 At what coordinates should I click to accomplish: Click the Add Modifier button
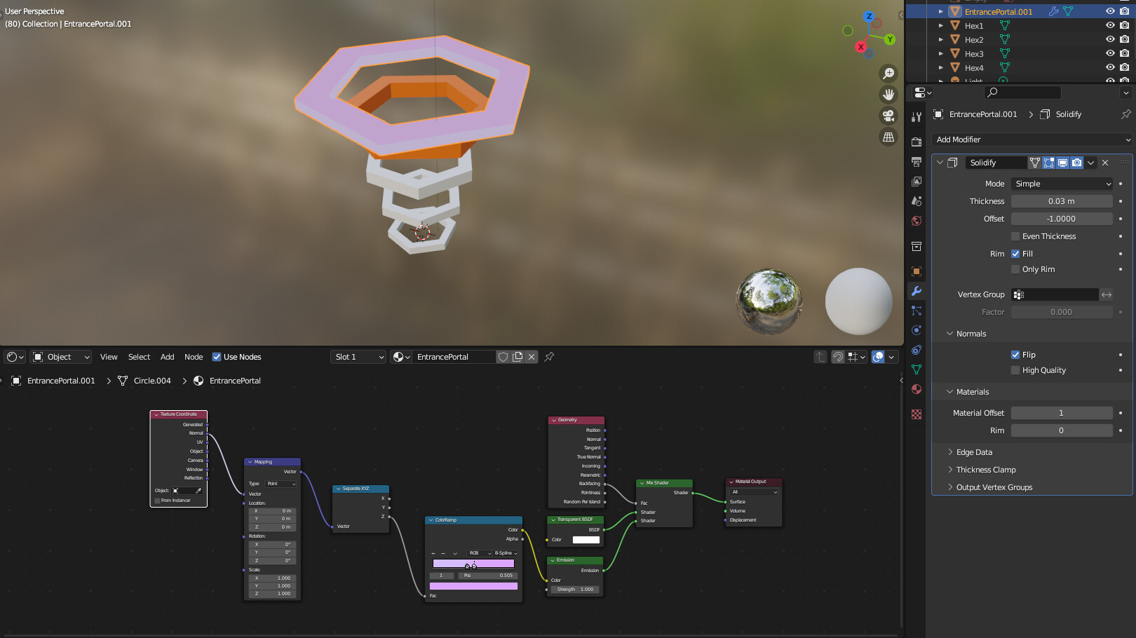pos(1031,140)
